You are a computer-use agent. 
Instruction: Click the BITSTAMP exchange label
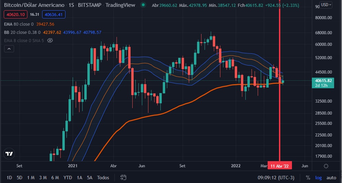point(90,5)
